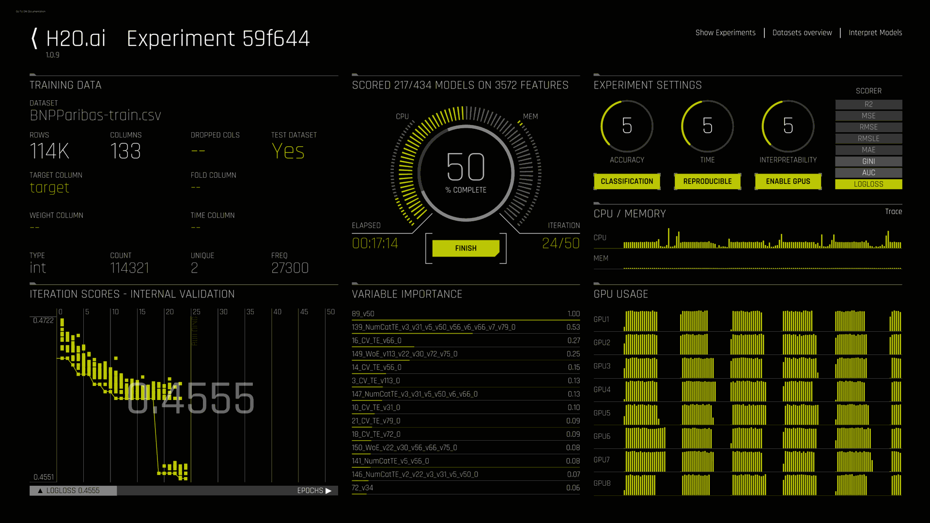Open Datasets overview
Viewport: 930px width, 523px height.
coord(802,32)
